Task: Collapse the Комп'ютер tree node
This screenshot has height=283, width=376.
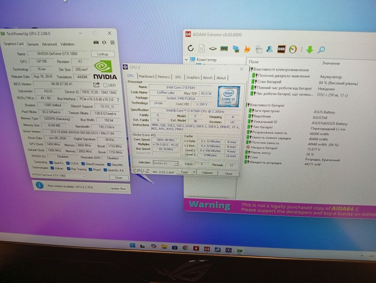Action: (x=186, y=59)
